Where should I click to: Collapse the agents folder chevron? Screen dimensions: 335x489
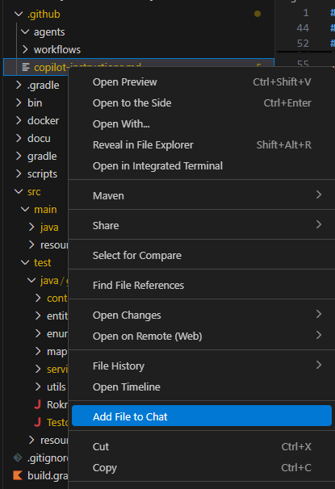pyautogui.click(x=25, y=31)
